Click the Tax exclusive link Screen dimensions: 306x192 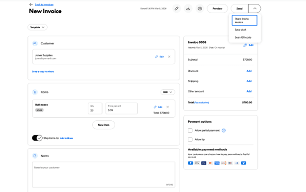[202, 103]
